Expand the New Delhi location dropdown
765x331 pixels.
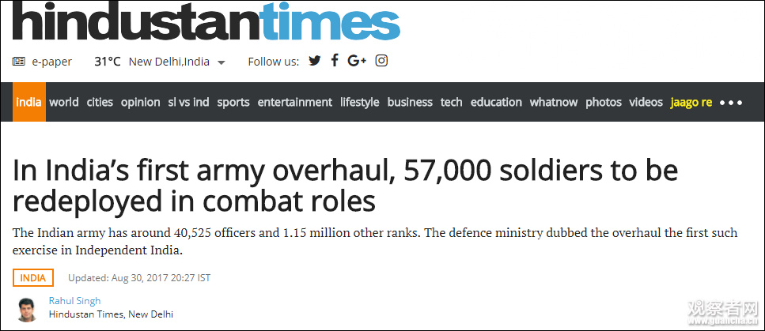coord(222,62)
